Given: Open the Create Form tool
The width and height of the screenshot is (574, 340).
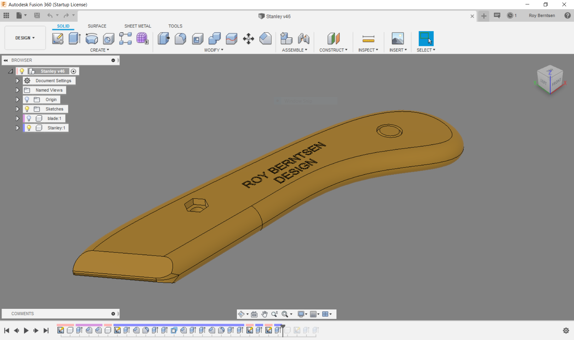Looking at the screenshot, I should pyautogui.click(x=142, y=38).
